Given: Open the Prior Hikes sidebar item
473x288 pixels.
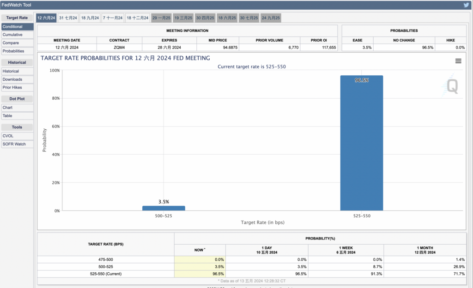Looking at the screenshot, I should click(x=17, y=87).
